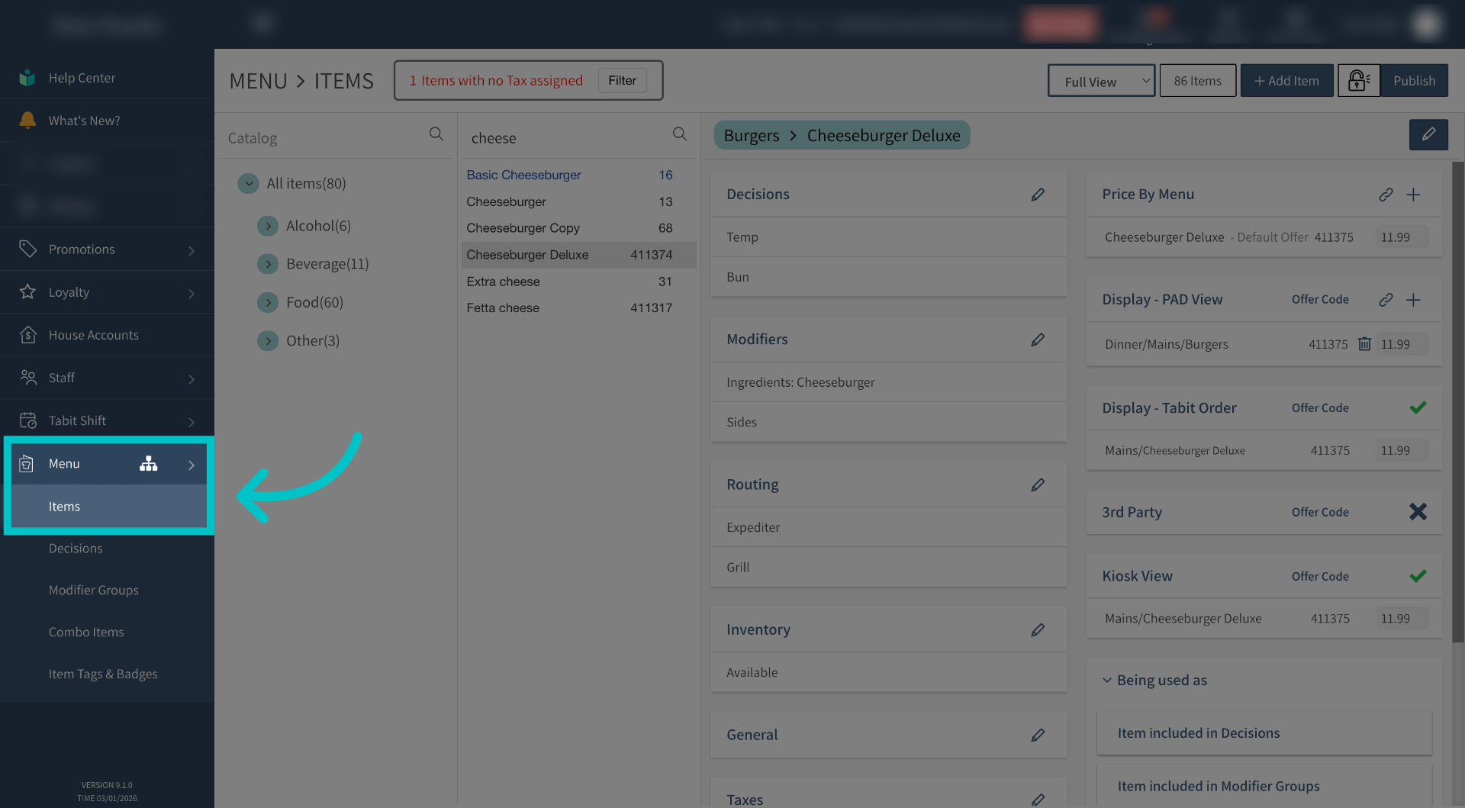Screen dimensions: 1465x808
Task: Collapse the Being used as section
Action: coord(1107,680)
